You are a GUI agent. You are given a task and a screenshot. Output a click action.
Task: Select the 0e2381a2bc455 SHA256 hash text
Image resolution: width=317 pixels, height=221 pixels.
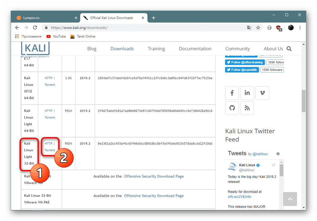click(155, 144)
